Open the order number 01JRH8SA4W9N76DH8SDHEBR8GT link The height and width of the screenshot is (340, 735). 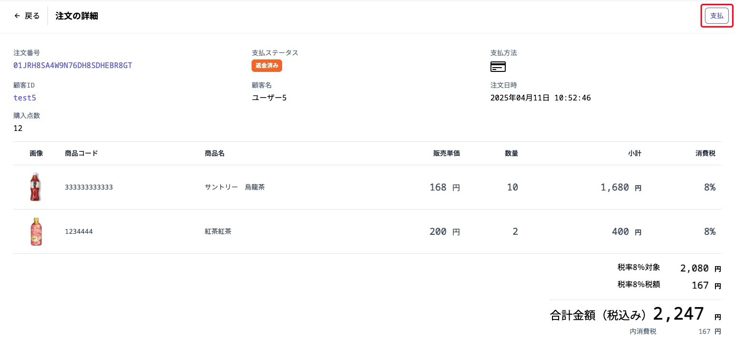tap(73, 65)
